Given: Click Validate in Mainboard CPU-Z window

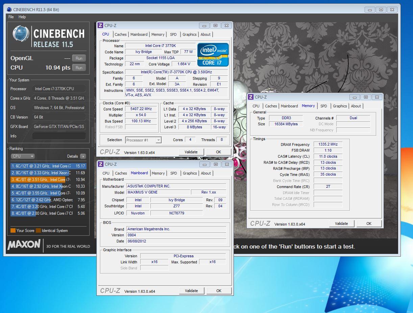Looking at the screenshot, I should 191,291.
